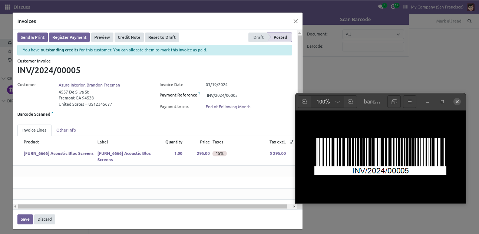Click the Payment Reference help question mark
This screenshot has height=234, width=479.
coord(199,94)
